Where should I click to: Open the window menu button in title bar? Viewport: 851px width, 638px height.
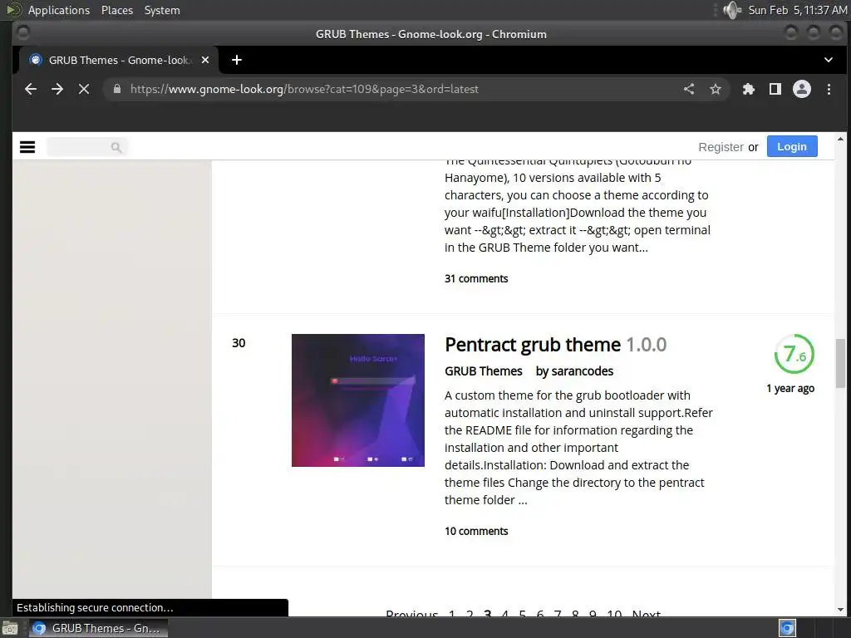click(22, 33)
